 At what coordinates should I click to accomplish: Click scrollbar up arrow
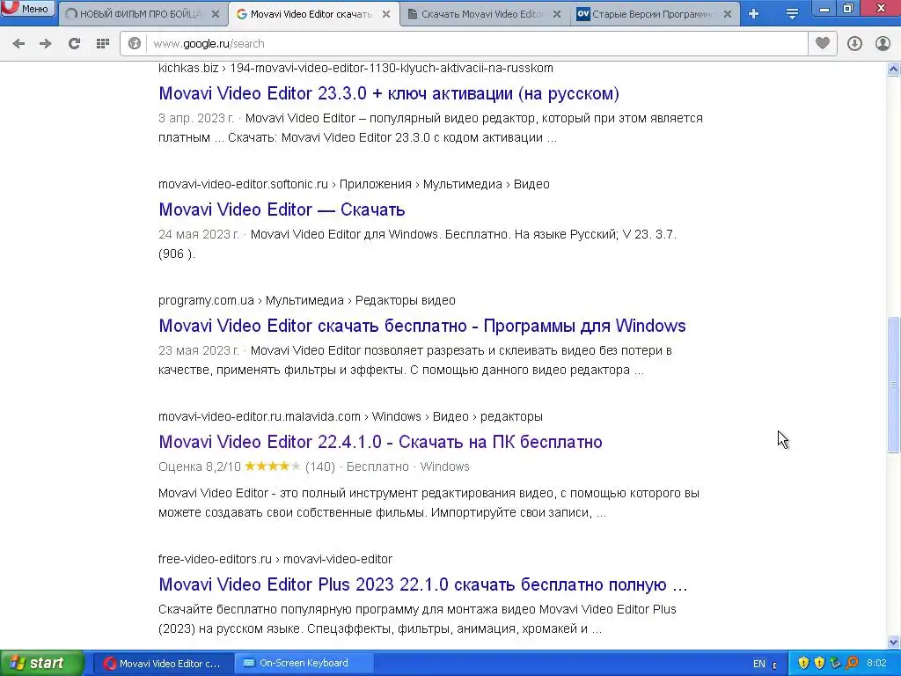[x=894, y=70]
